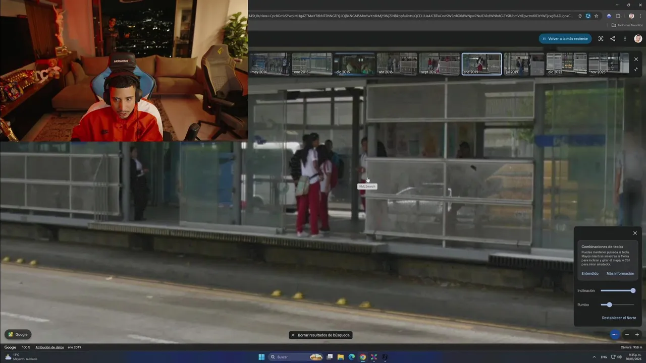The width and height of the screenshot is (646, 363).
Task: Open the Windows Start menu
Action: click(x=261, y=357)
